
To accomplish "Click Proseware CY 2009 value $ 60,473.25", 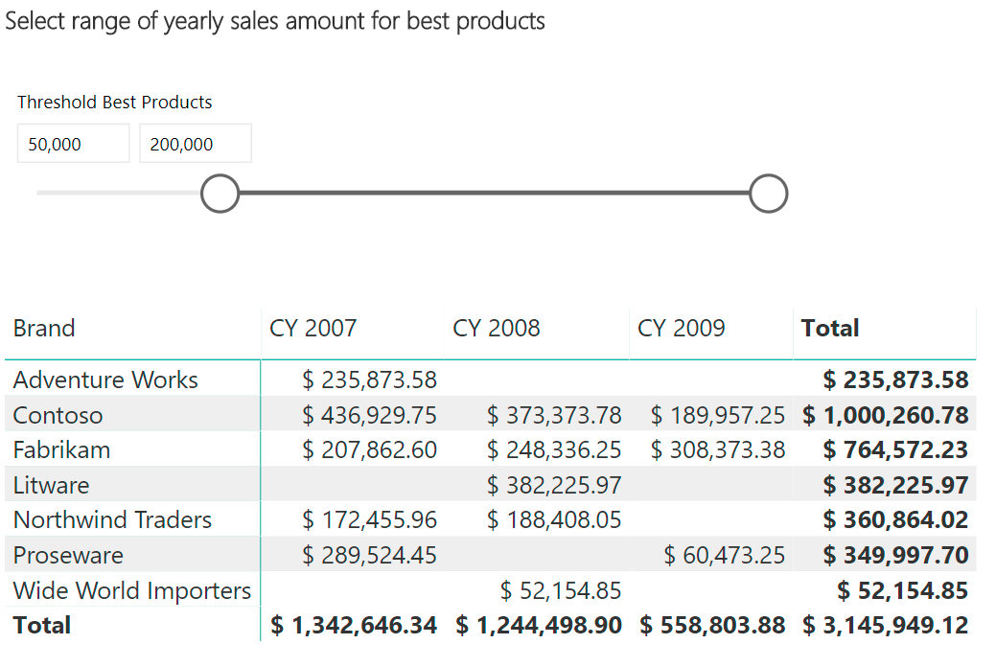I will (x=725, y=556).
